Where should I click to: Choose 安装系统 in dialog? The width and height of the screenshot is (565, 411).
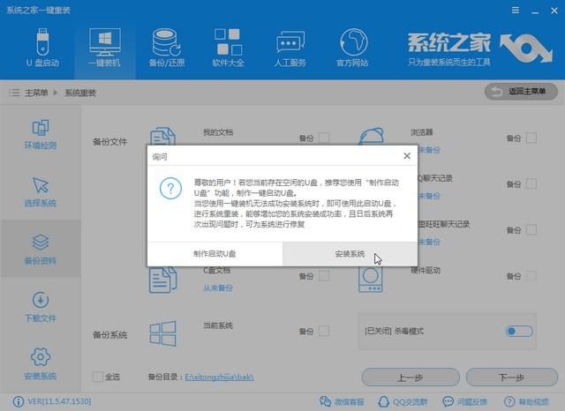coord(350,254)
